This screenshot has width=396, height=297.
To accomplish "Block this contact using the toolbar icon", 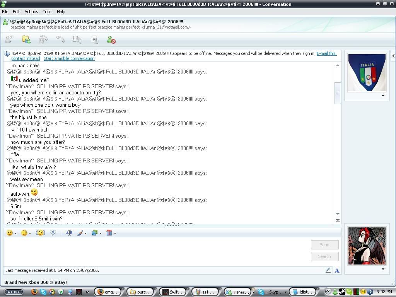I will 111,39.
